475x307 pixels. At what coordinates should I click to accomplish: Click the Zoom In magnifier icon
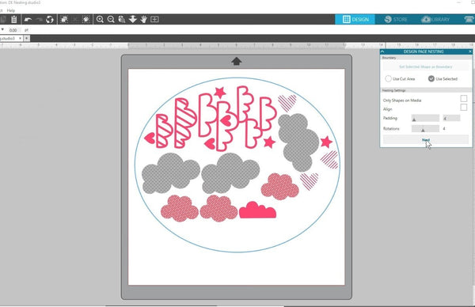click(x=100, y=19)
